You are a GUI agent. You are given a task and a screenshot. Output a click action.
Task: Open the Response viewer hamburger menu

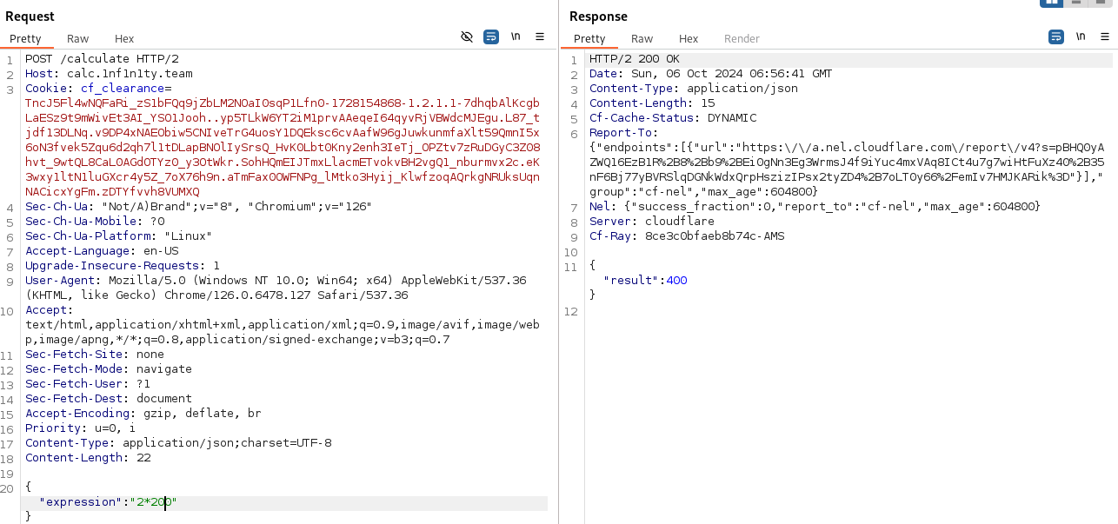[1105, 36]
